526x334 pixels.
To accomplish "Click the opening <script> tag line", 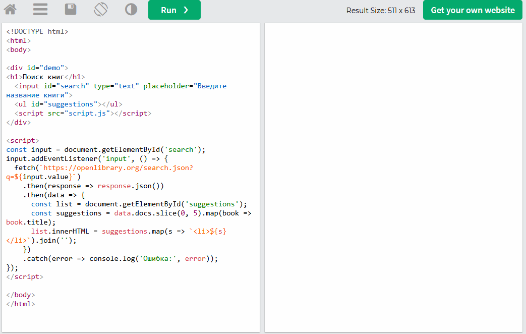I will pyautogui.click(x=23, y=140).
